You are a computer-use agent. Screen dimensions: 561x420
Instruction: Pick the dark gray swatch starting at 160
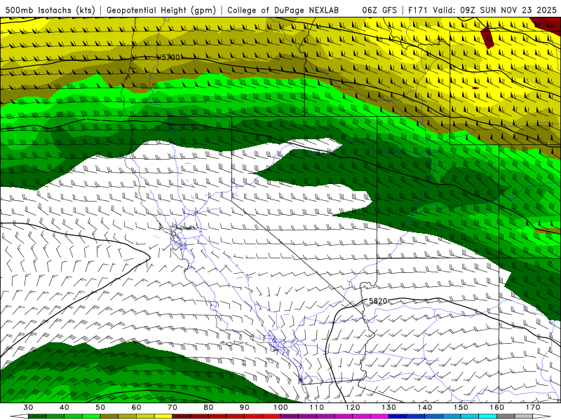(506, 416)
